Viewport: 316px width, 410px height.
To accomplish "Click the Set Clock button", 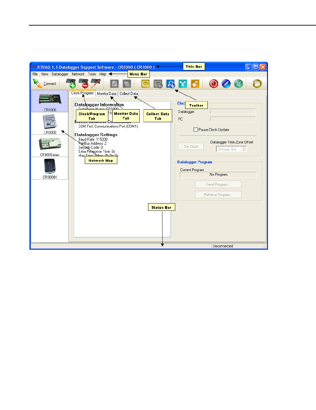I will pyautogui.click(x=191, y=146).
